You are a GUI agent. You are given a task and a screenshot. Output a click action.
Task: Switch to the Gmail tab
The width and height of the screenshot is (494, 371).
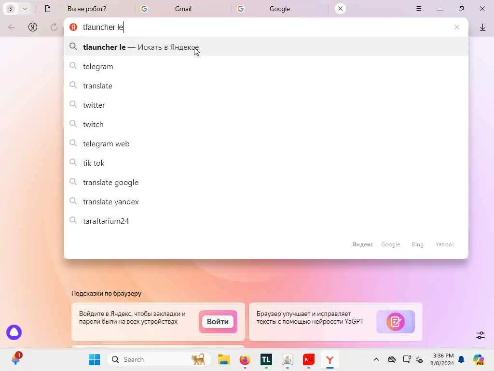tap(183, 9)
